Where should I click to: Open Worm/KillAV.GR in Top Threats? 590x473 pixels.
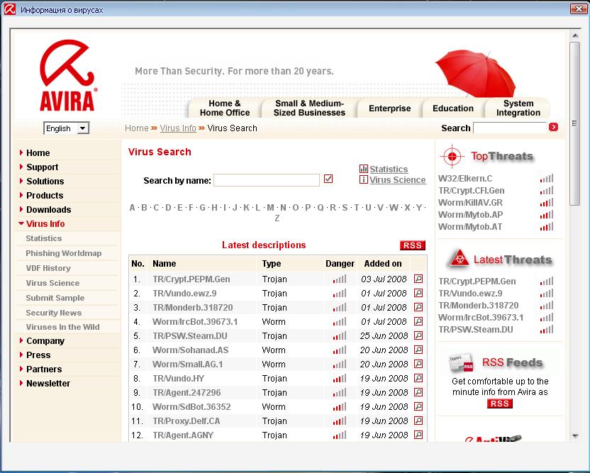coord(470,202)
